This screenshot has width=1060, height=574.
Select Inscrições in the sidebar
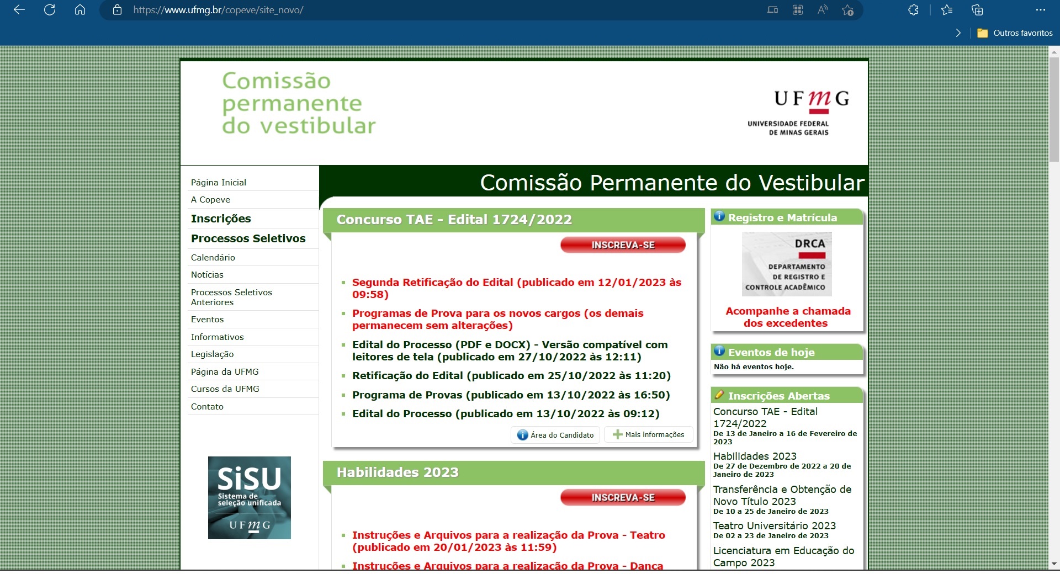(221, 219)
